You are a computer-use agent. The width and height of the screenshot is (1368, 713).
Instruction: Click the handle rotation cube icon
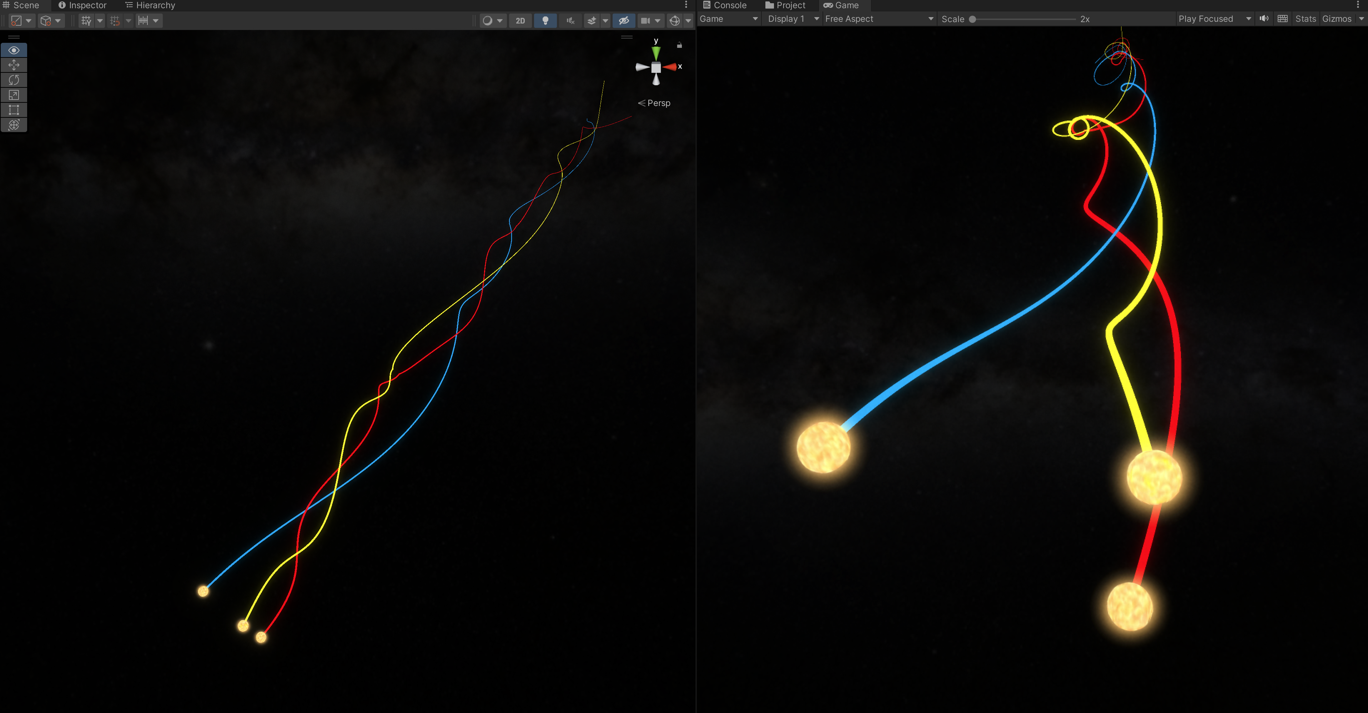[46, 21]
